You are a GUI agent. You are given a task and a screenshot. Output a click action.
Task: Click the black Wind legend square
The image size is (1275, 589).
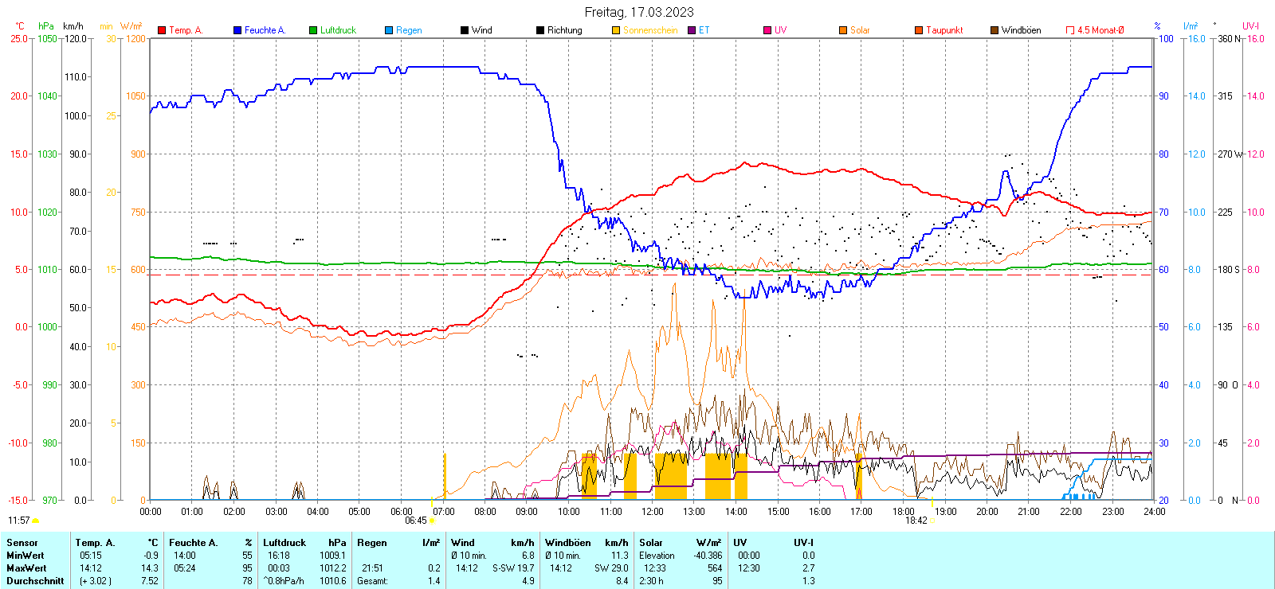point(465,30)
